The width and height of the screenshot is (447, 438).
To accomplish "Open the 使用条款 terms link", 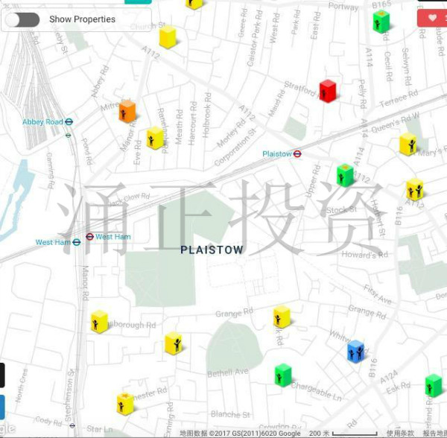I will (x=400, y=434).
